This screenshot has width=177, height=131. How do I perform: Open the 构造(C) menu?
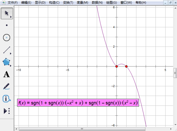(x=54, y=2)
